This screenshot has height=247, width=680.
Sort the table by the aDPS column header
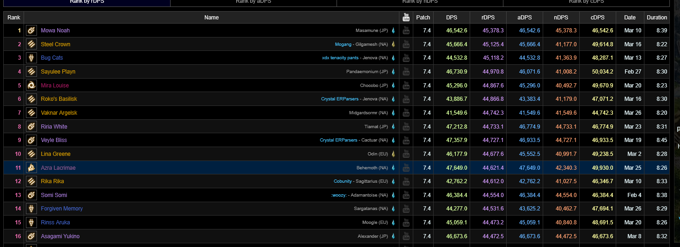[525, 18]
